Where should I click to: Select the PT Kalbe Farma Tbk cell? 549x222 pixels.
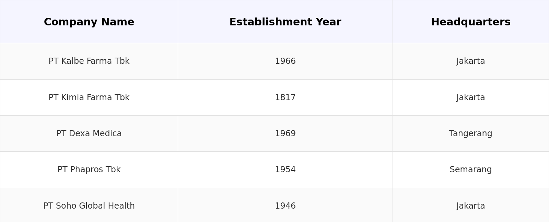click(x=89, y=61)
